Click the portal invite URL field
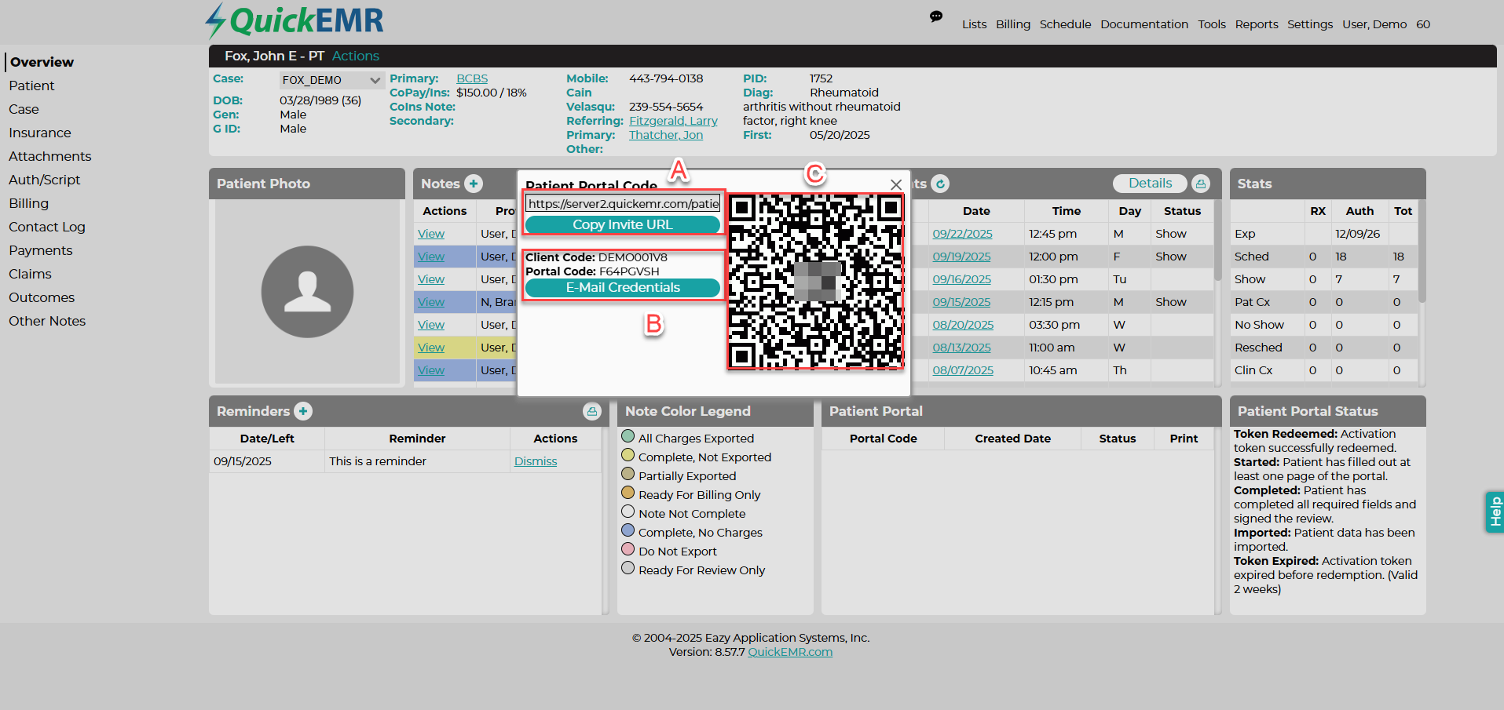 (623, 204)
